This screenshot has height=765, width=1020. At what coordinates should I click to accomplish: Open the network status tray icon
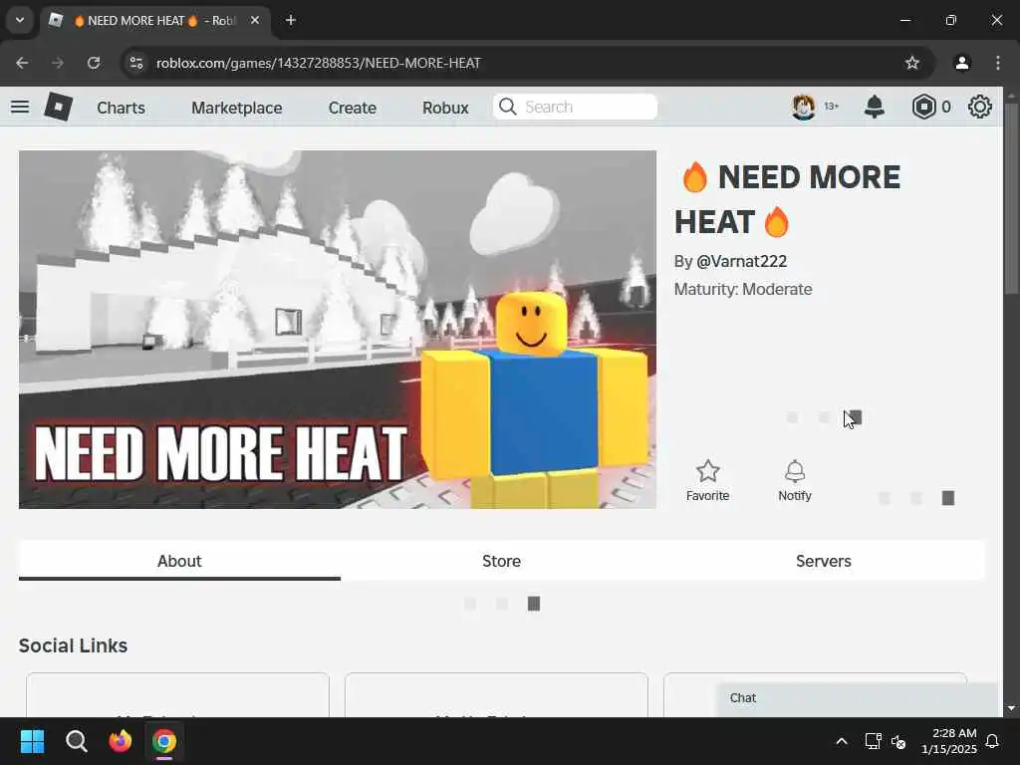click(x=873, y=741)
